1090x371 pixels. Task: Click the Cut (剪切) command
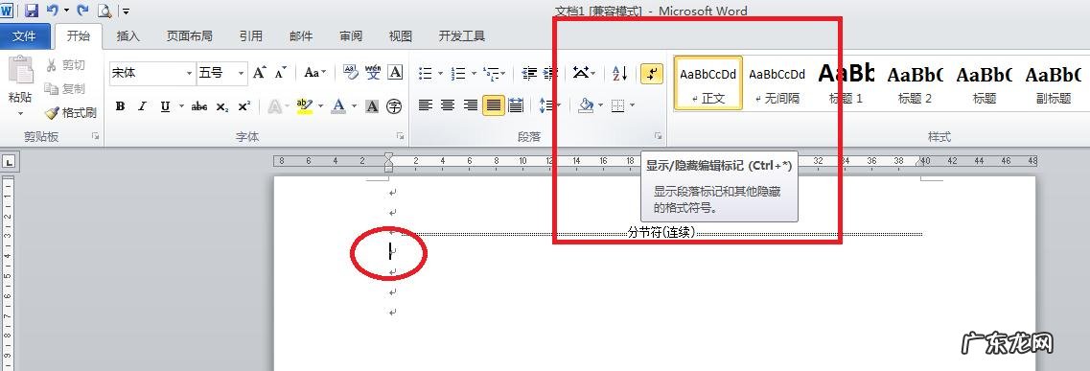(64, 65)
